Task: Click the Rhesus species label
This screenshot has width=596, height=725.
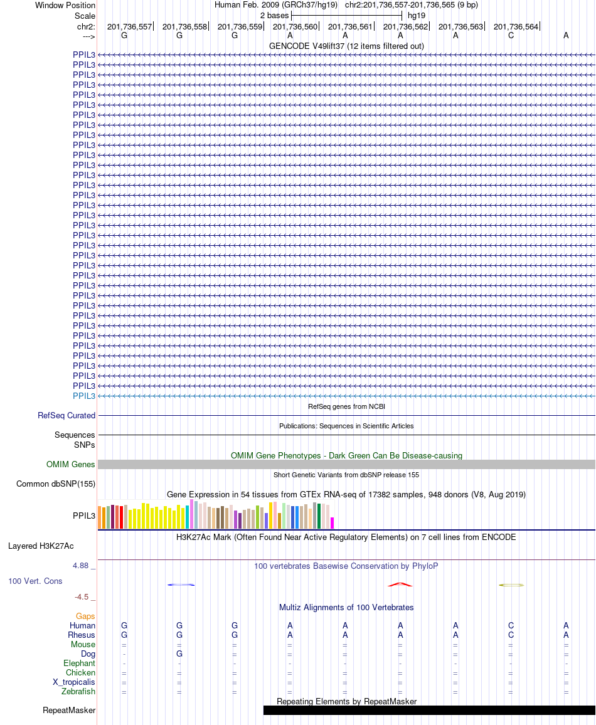Action: click(x=82, y=635)
